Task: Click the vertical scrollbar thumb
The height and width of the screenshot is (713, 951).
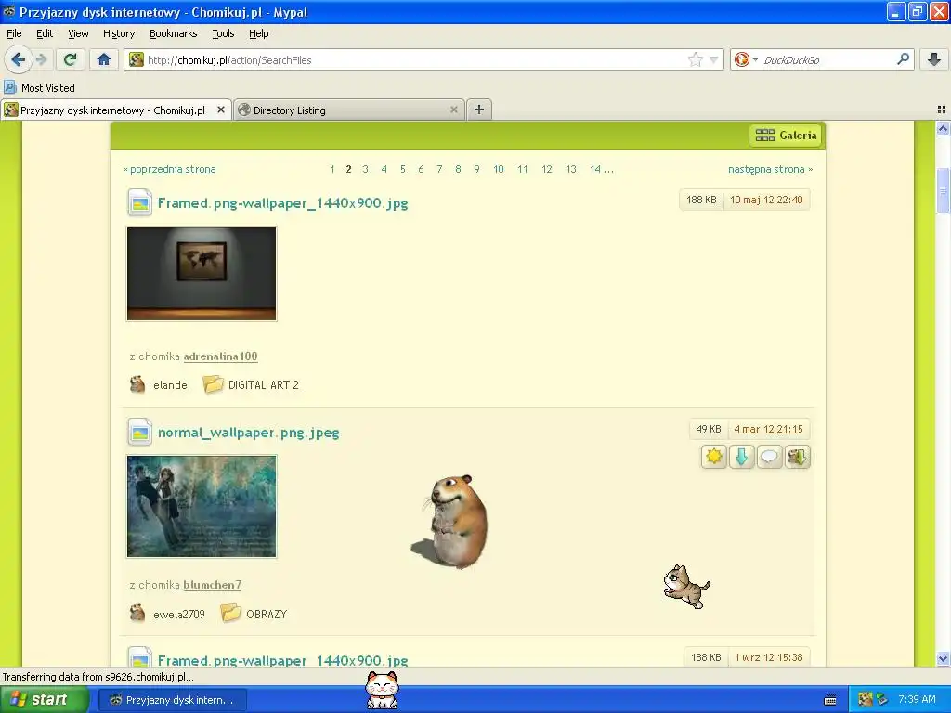Action: coord(943,190)
